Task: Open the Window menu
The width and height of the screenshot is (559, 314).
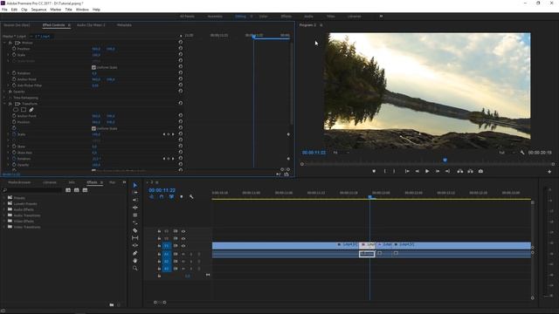Action: (82, 10)
